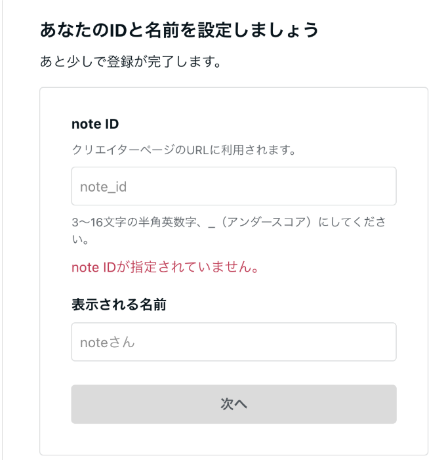Focus the 表示される名前 text box
Screen dimensions: 446x460
click(x=233, y=342)
